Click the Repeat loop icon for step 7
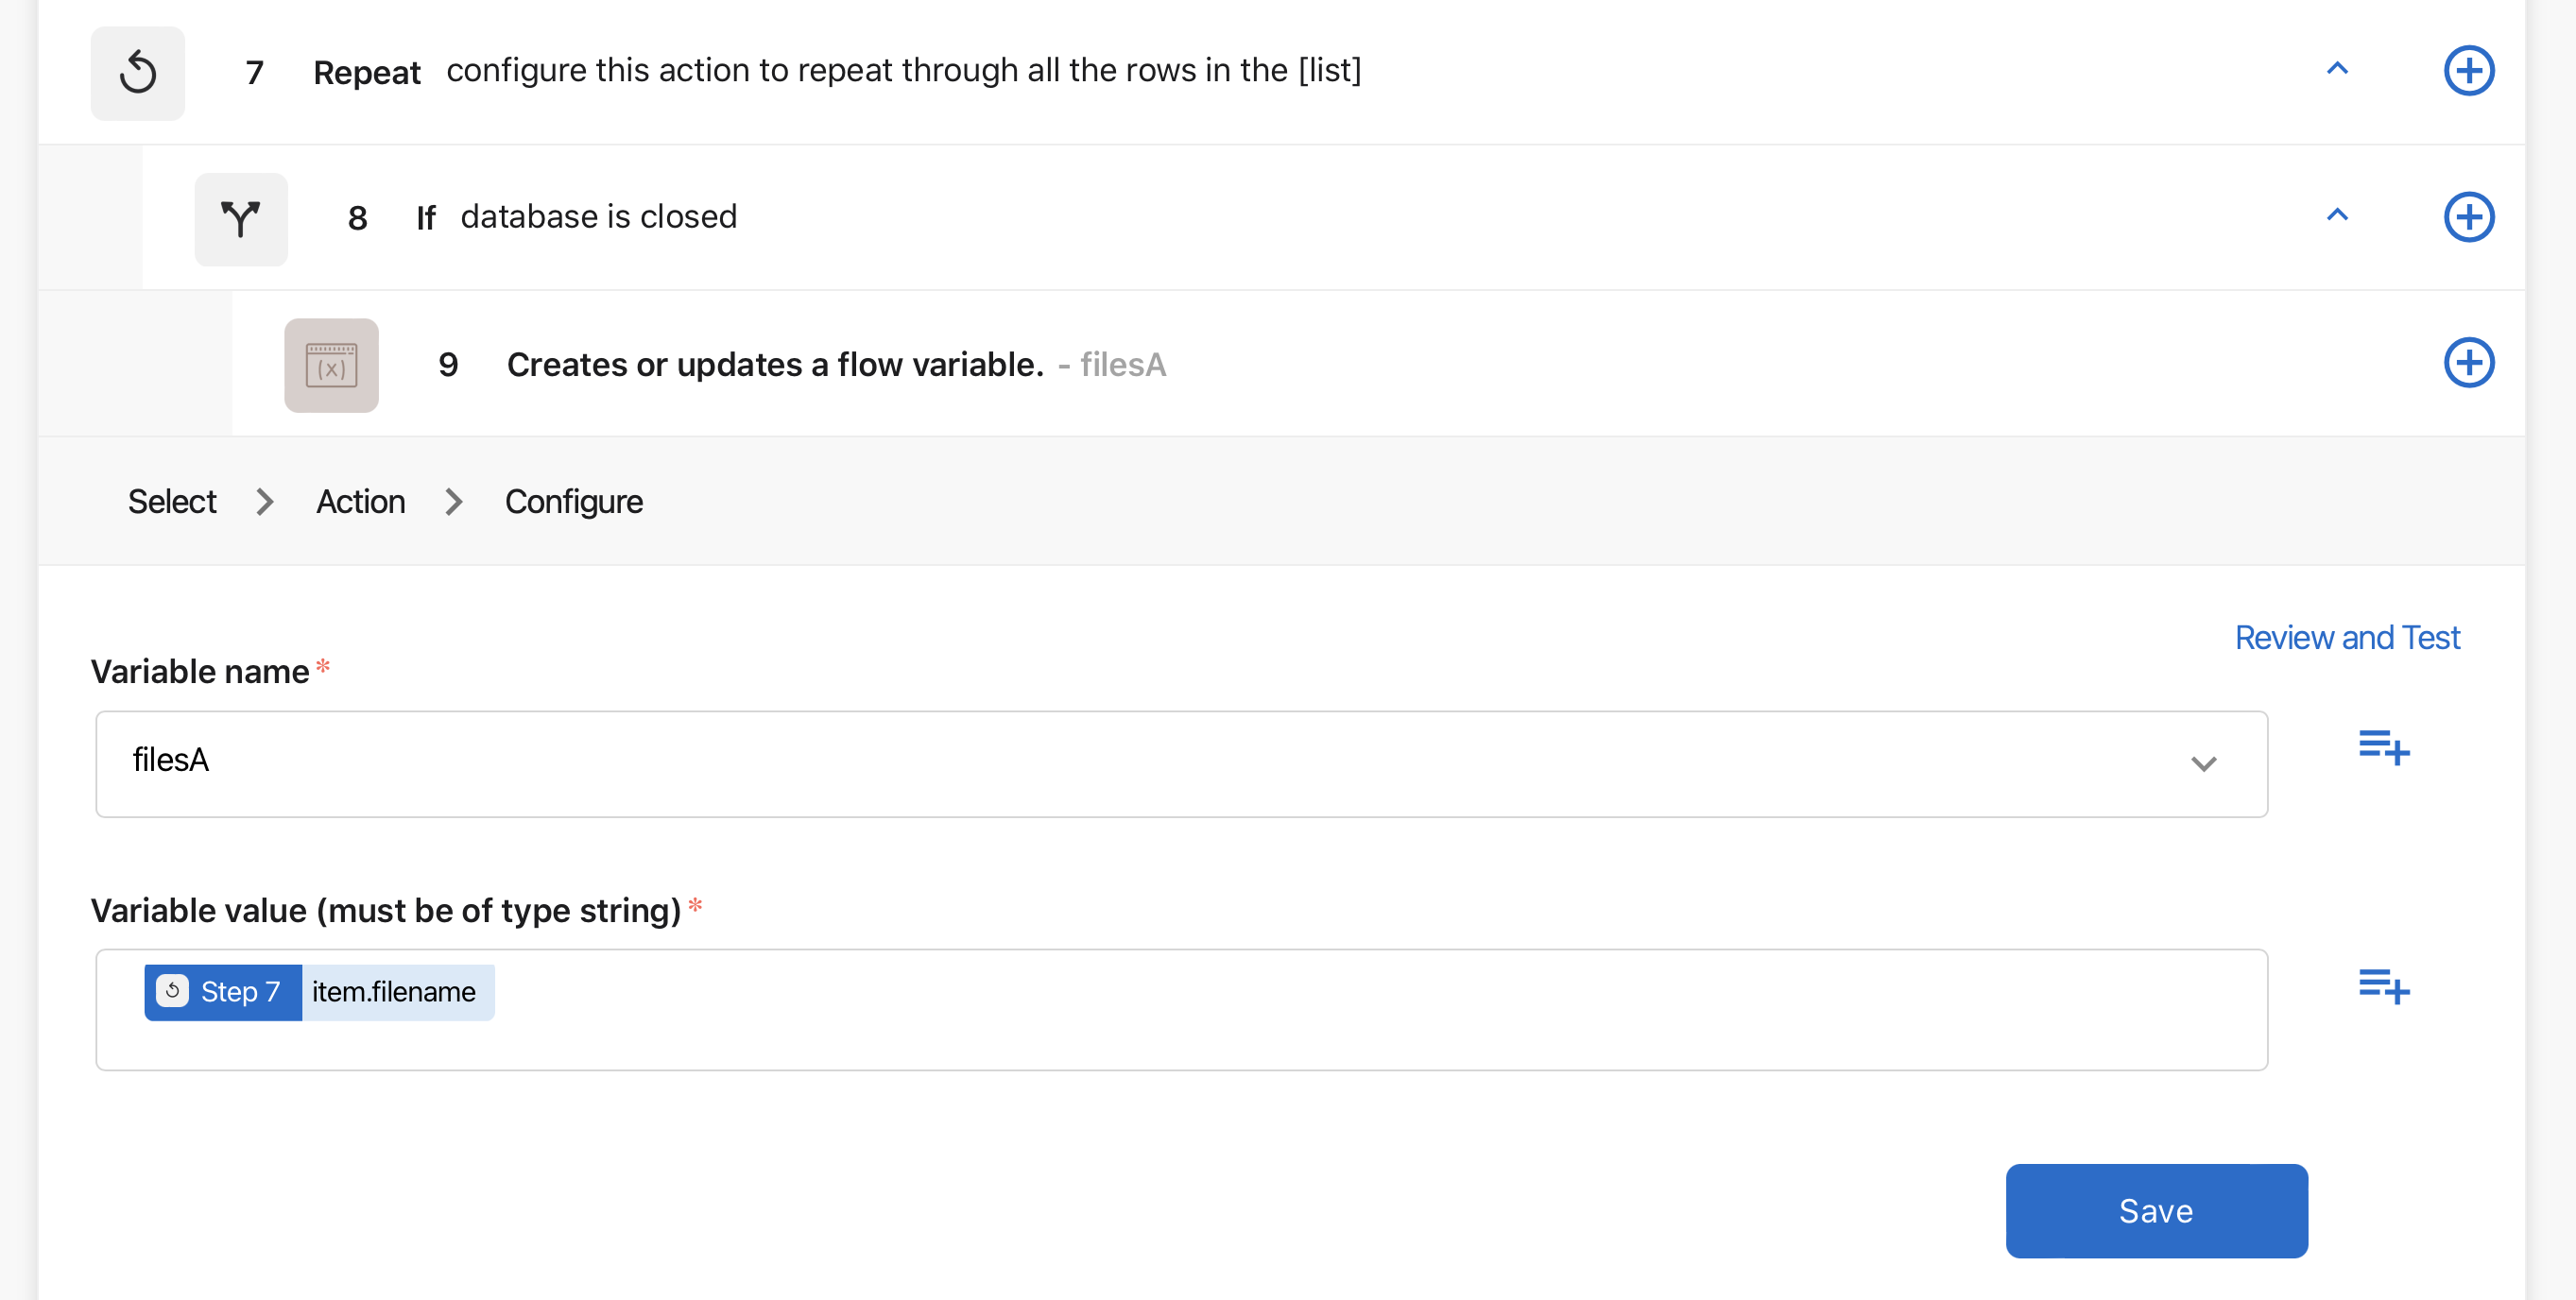2576x1300 pixels. [x=138, y=73]
